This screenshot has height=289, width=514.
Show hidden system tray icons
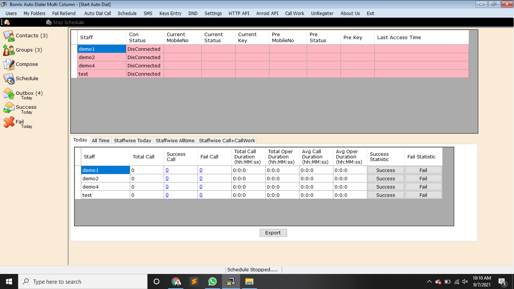coord(429,281)
